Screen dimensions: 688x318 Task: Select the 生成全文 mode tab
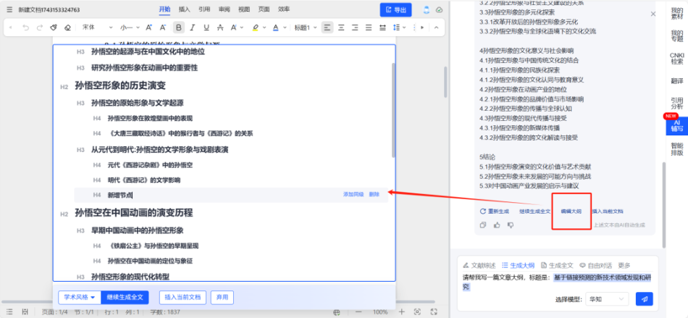561,265
